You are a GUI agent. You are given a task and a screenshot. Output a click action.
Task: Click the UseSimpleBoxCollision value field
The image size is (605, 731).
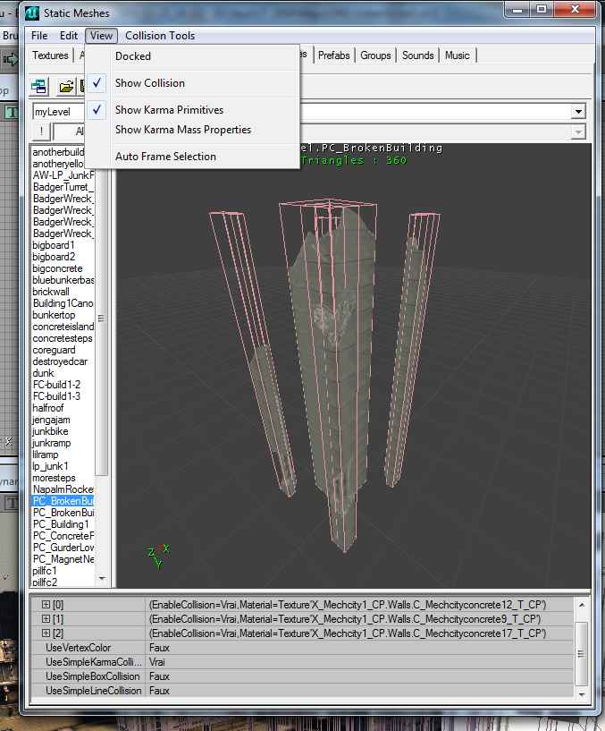[x=357, y=676]
